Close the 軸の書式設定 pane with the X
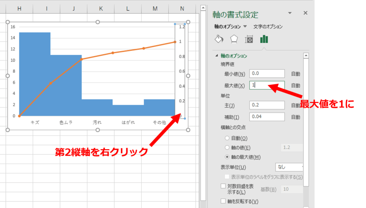 305,13
